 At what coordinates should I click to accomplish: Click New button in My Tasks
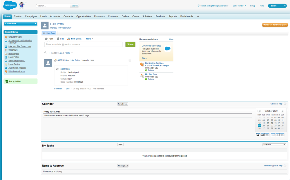coord(120,145)
